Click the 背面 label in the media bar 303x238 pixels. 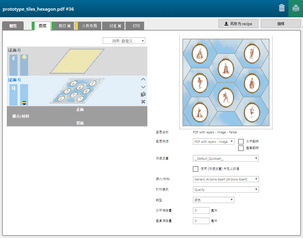click(x=80, y=123)
